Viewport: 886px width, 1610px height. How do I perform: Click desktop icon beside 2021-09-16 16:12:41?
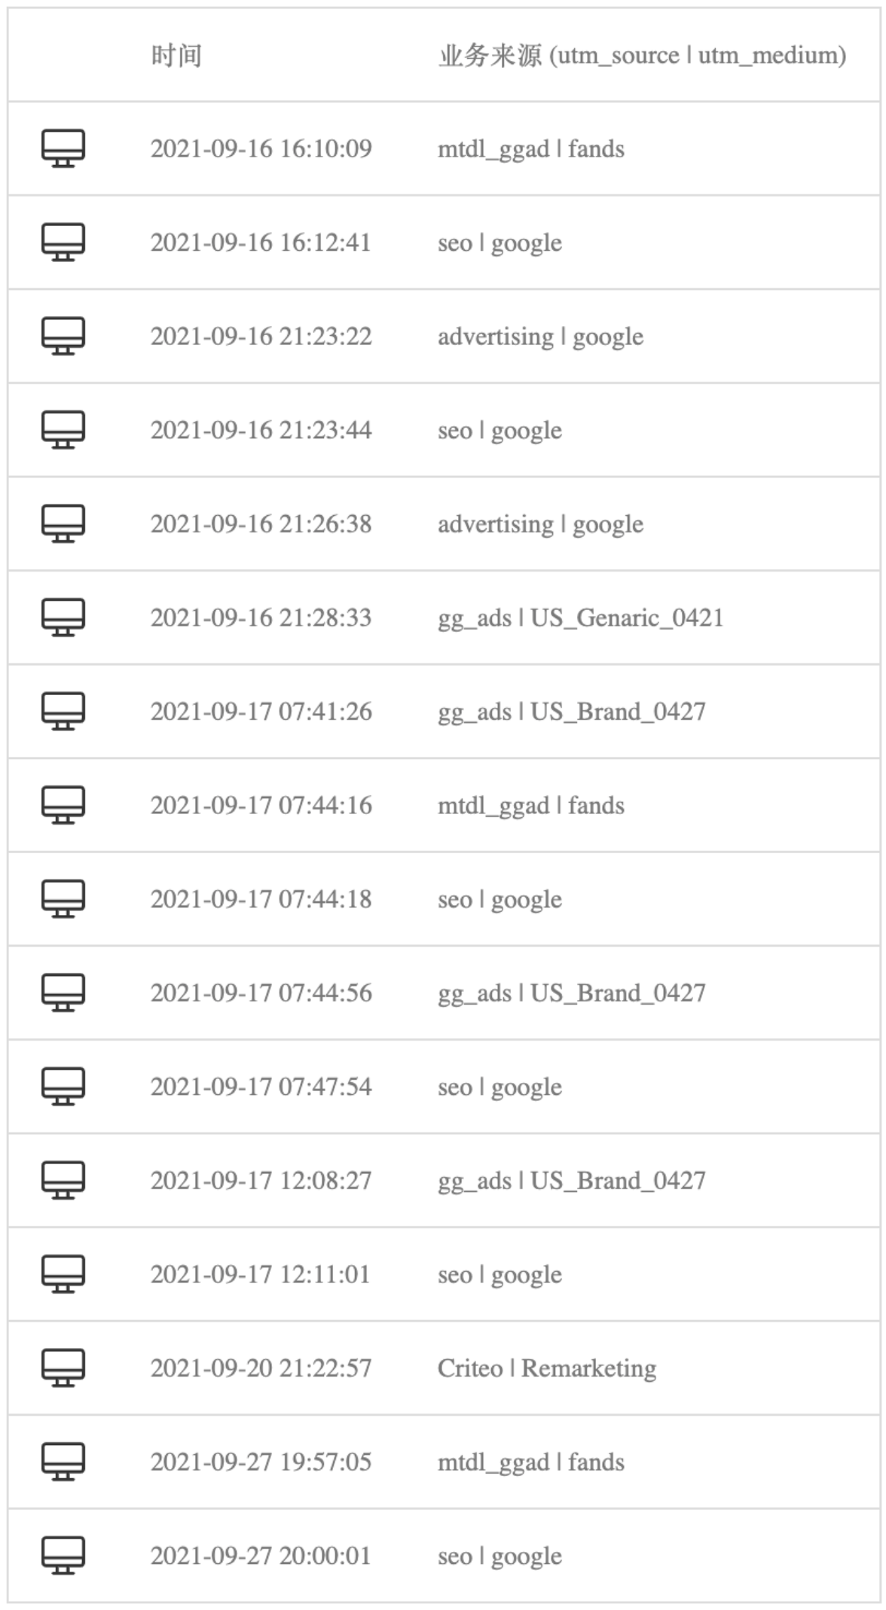click(x=63, y=242)
